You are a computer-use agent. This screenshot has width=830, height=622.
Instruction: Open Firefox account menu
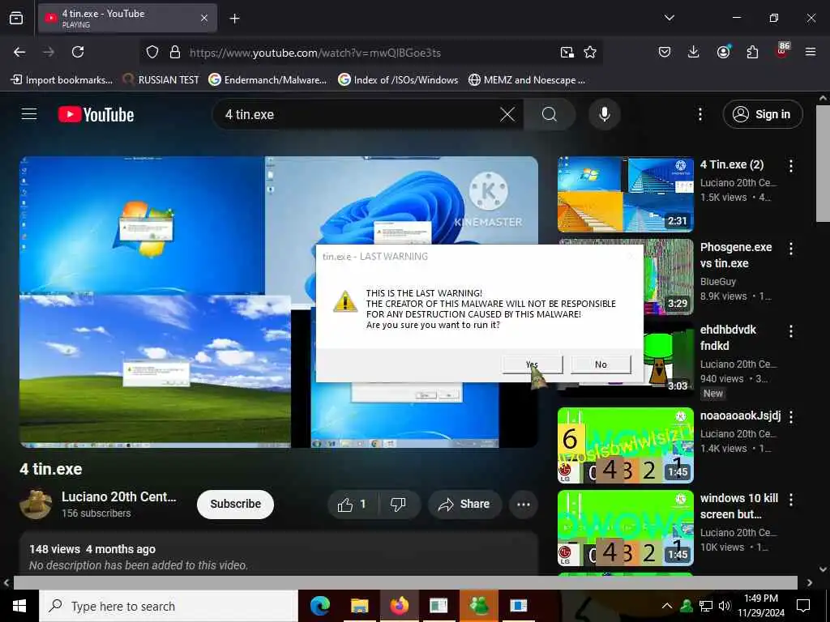pos(723,52)
